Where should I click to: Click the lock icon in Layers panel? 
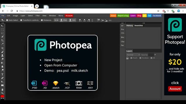tap(127, 58)
